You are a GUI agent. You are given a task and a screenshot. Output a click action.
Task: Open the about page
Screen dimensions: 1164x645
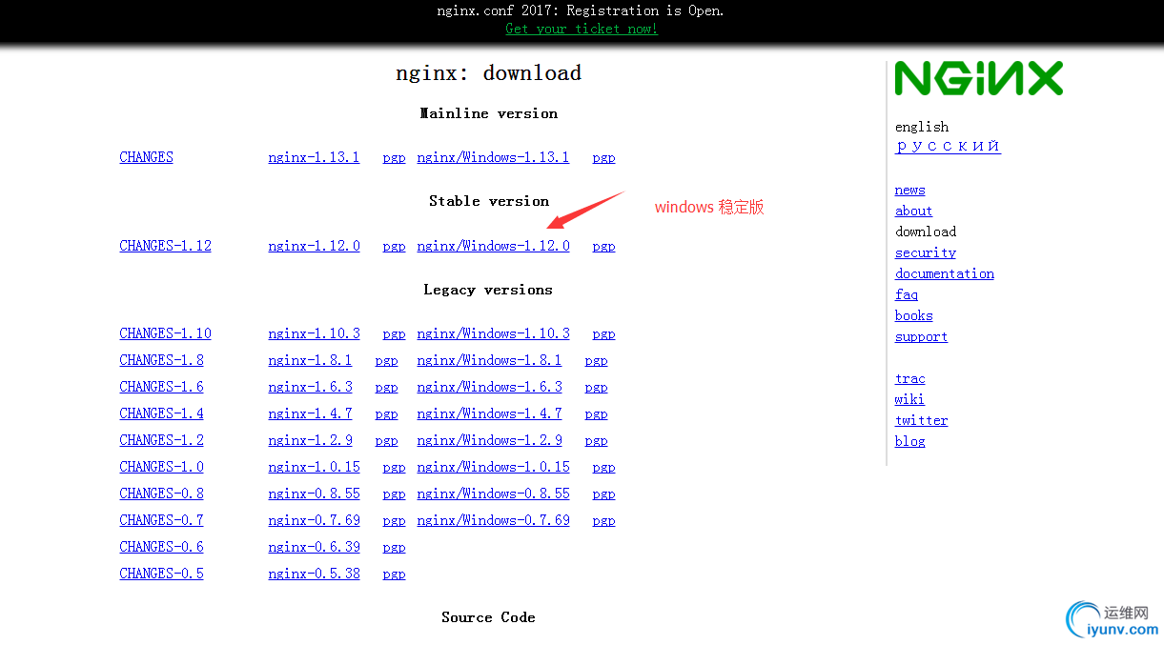point(913,212)
